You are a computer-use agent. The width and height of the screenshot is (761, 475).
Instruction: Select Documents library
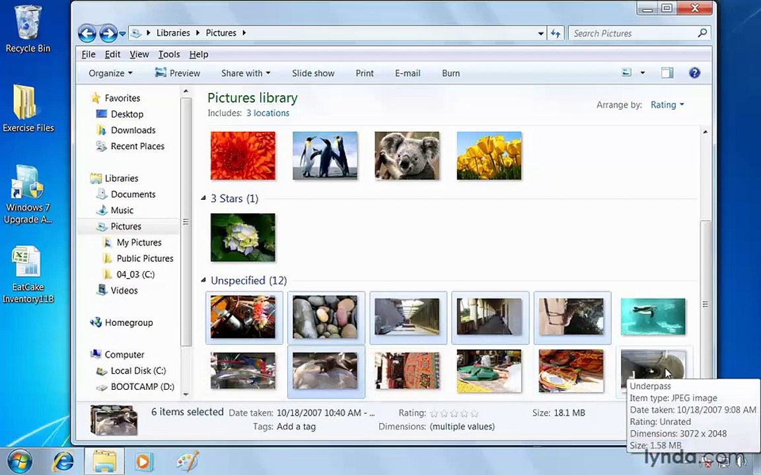click(133, 194)
